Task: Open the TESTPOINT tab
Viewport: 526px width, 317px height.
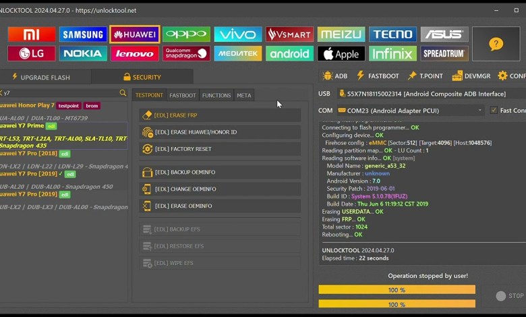Action: click(x=149, y=95)
